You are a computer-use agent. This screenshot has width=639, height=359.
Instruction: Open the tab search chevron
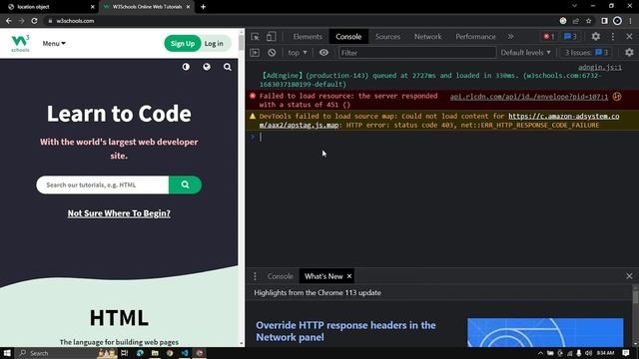[575, 6]
